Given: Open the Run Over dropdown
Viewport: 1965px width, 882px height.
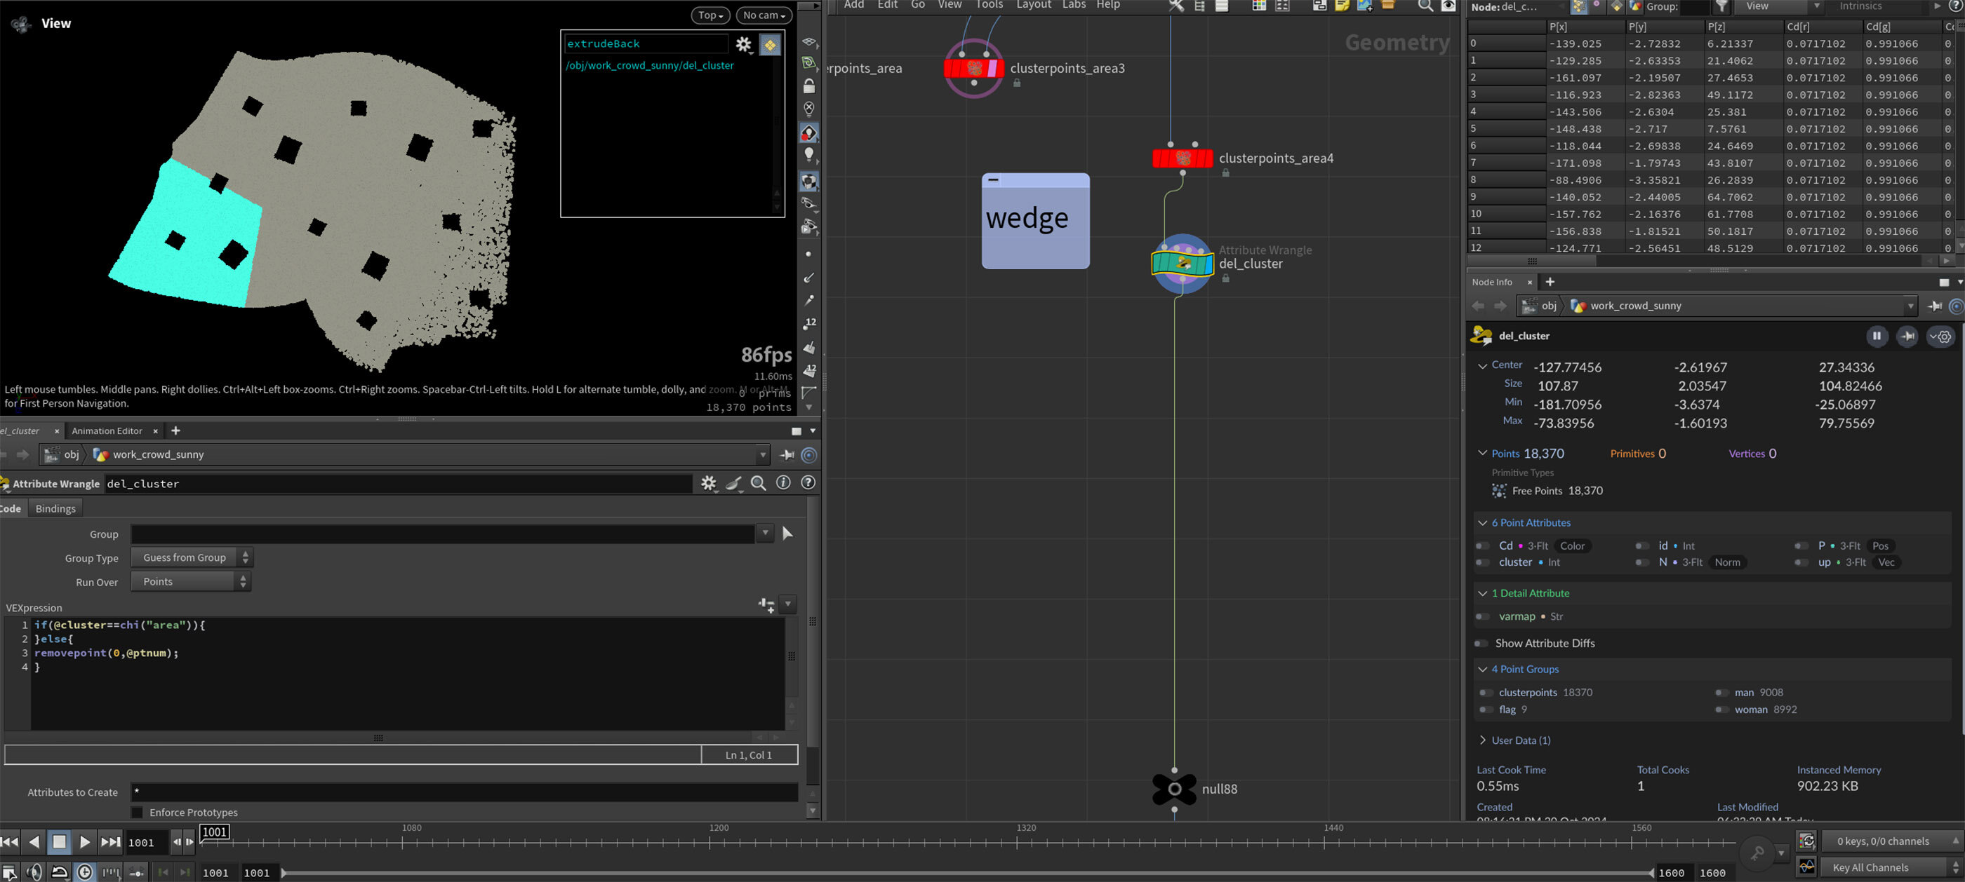Looking at the screenshot, I should tap(191, 582).
